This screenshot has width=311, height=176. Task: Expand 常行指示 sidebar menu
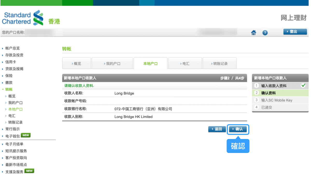tap(12, 129)
